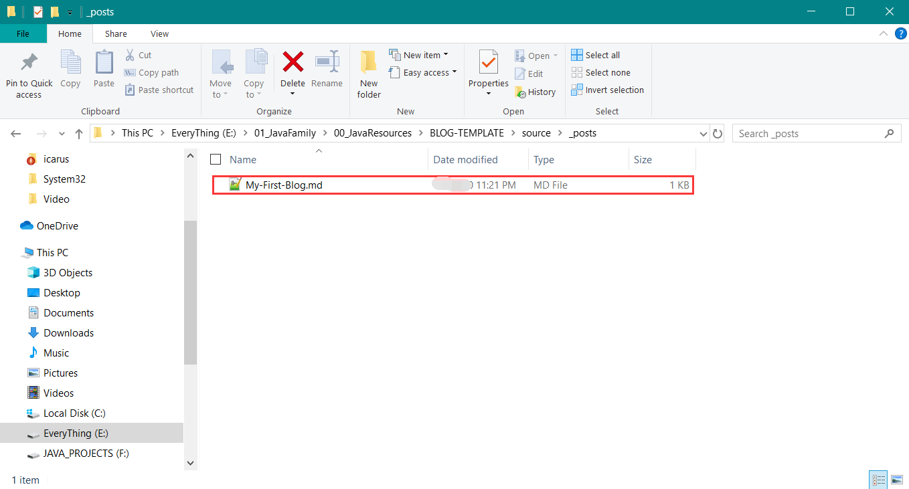
Task: Refresh the _posts folder view
Action: [718, 134]
